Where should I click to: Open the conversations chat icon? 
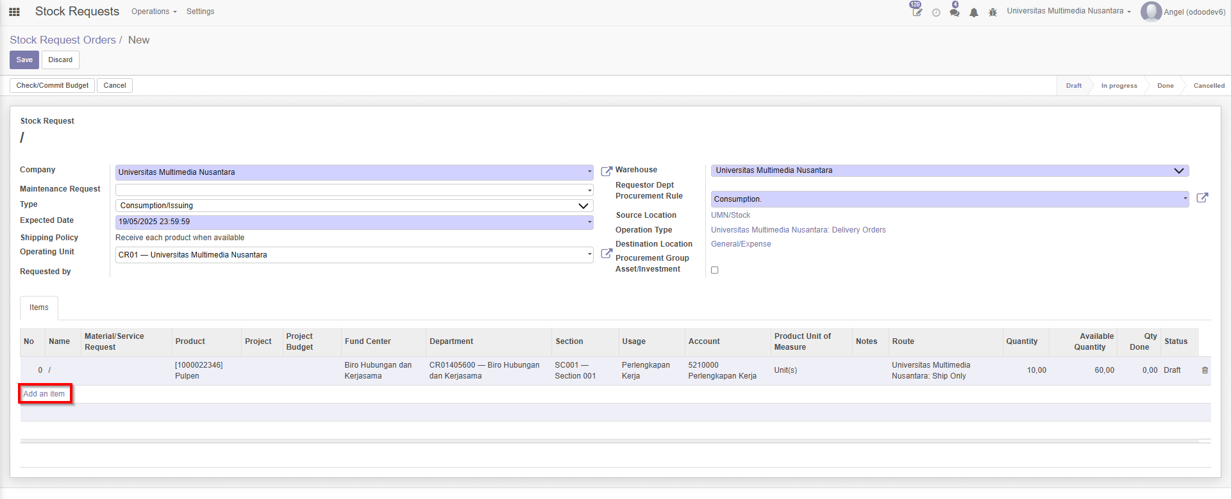click(955, 12)
